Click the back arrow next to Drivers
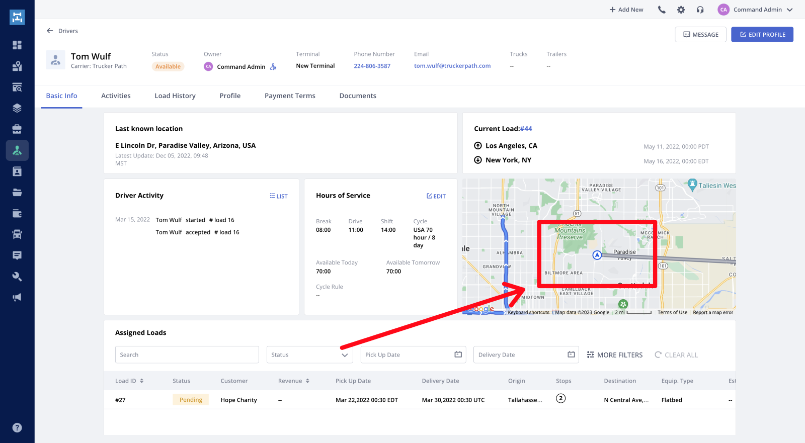Image resolution: width=805 pixels, height=443 pixels. click(50, 31)
